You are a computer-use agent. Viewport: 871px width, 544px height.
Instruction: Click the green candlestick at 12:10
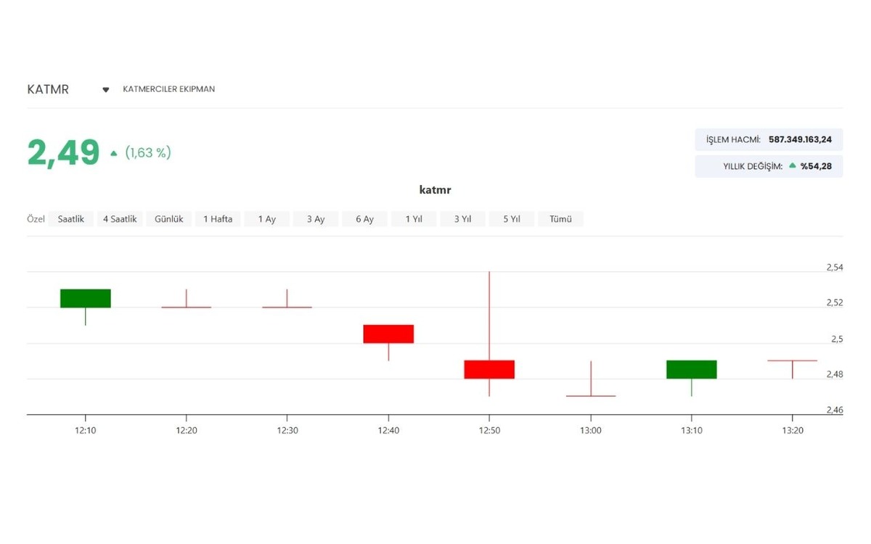coord(86,299)
